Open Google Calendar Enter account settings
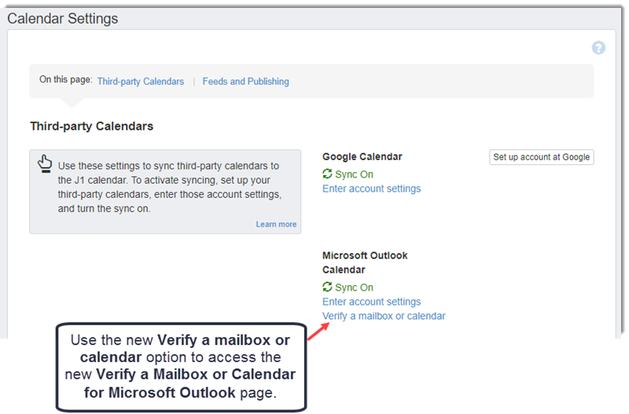Screen dimensions: 629x414 [371, 189]
